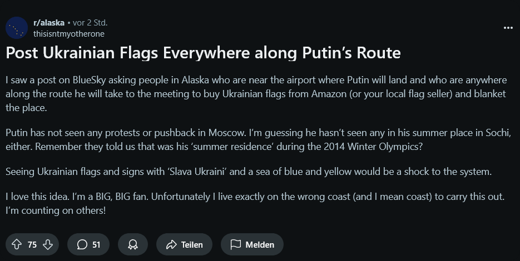The image size is (520, 261).
Task: Go to the r/alaska community link
Action: (49, 23)
